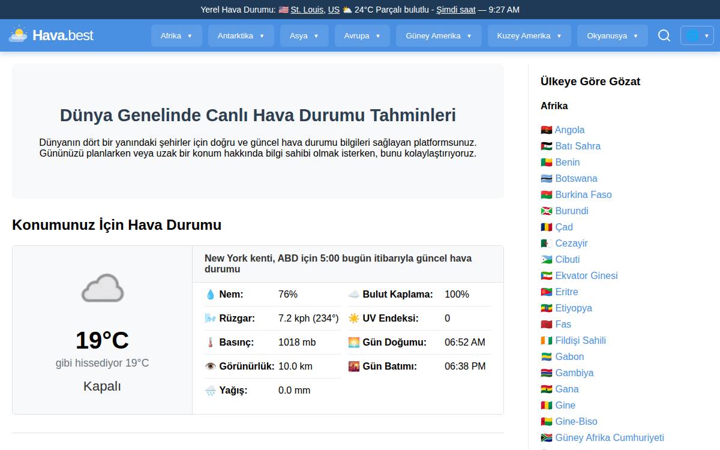Click the cloud icon beside Bulut Kaplama

tap(354, 295)
